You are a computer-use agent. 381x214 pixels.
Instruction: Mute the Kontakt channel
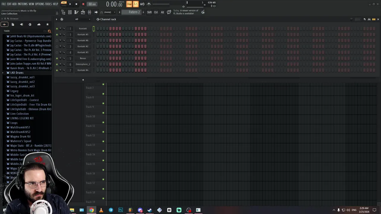(x=57, y=29)
